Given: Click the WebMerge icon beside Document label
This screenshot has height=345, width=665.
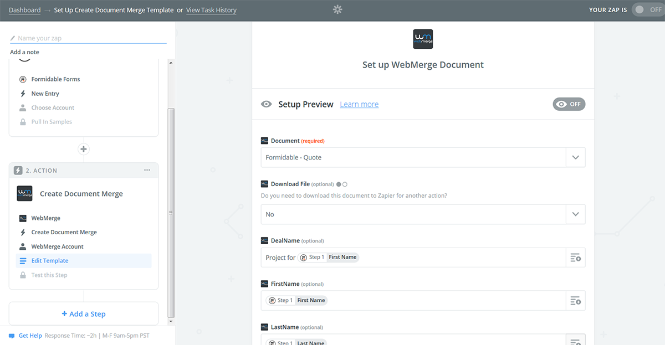Looking at the screenshot, I should (x=264, y=141).
